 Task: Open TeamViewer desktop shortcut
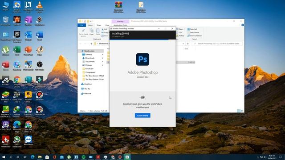point(28,141)
